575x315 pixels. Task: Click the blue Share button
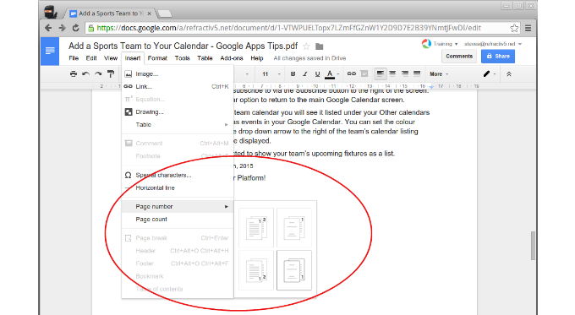(x=497, y=56)
